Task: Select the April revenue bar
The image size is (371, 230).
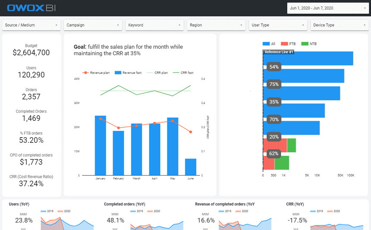Action: pos(155,149)
